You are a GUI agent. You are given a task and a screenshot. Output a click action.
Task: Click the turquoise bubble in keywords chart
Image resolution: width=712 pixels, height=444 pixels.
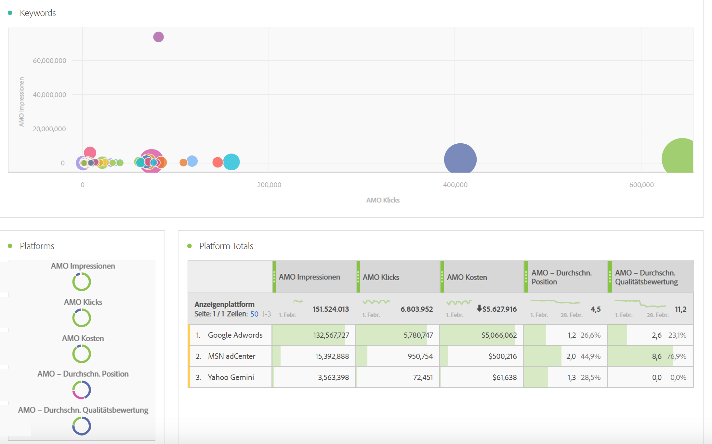(231, 162)
